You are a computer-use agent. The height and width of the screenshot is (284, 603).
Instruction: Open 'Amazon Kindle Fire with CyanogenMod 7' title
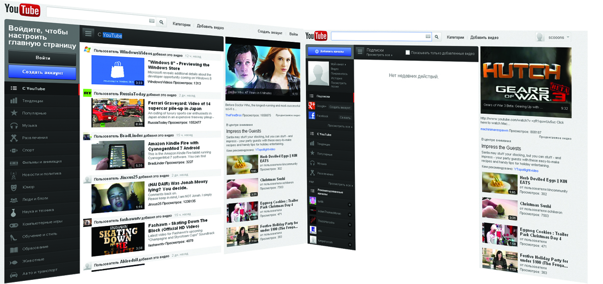pyautogui.click(x=174, y=146)
